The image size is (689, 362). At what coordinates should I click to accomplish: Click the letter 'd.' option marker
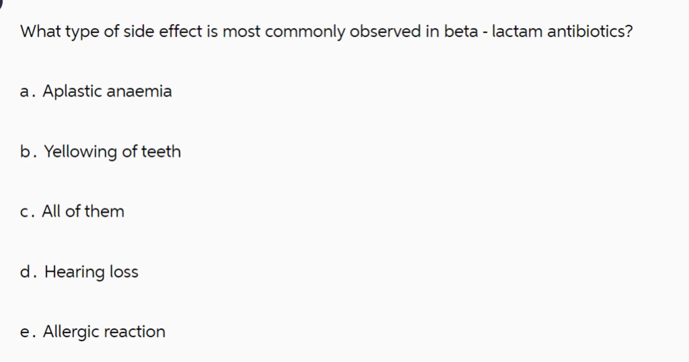pos(28,271)
